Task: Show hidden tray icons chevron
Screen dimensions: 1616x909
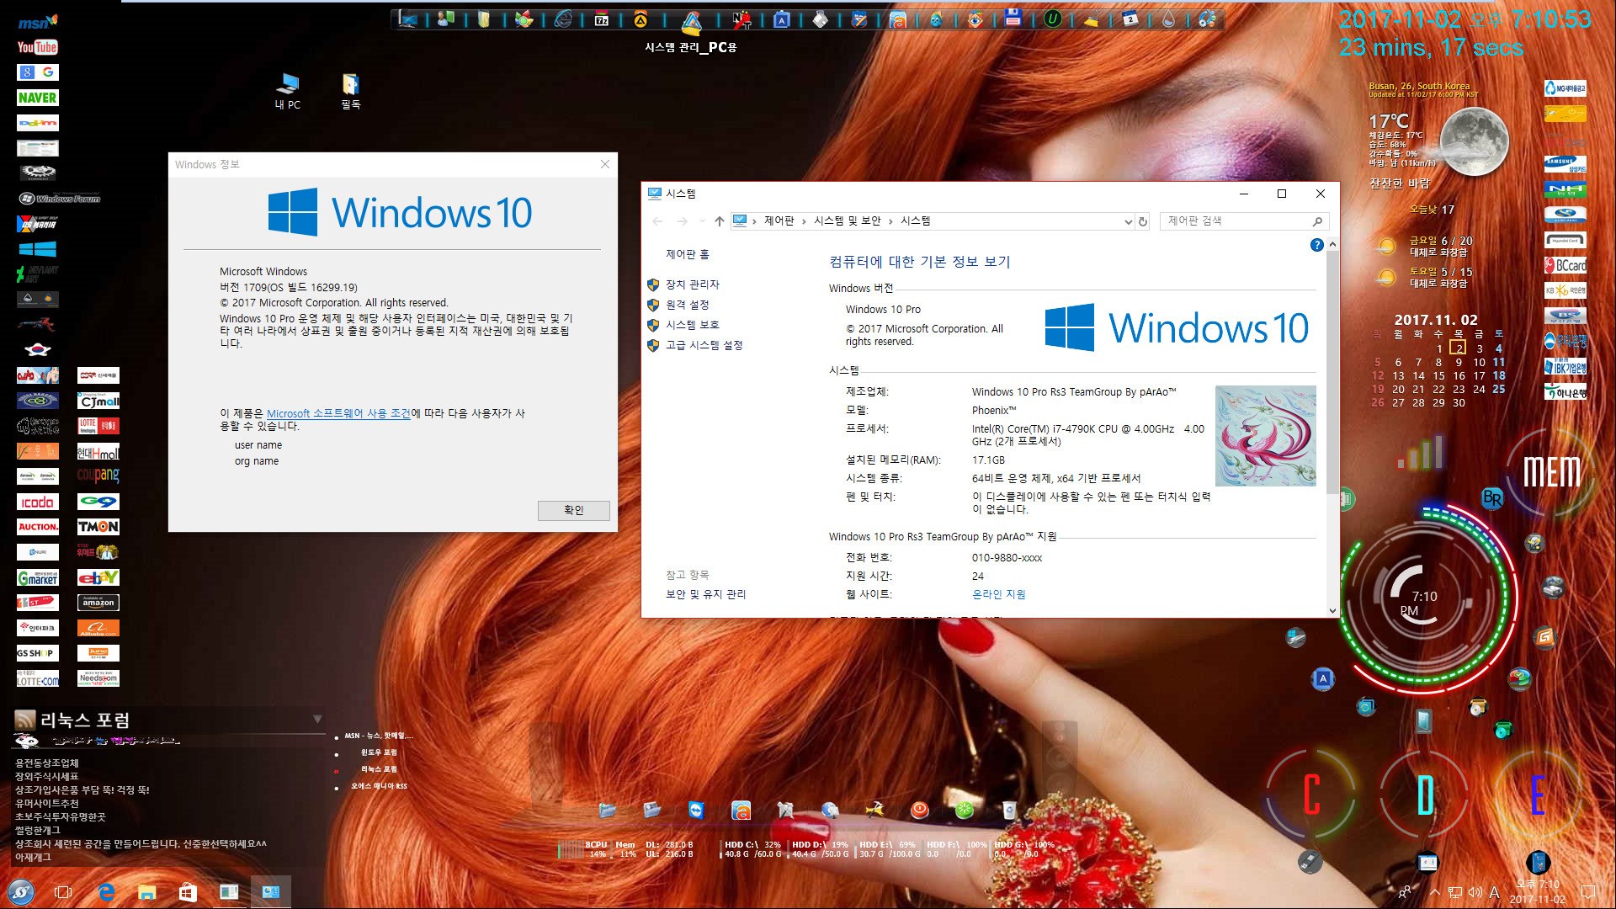Action: (x=1434, y=891)
